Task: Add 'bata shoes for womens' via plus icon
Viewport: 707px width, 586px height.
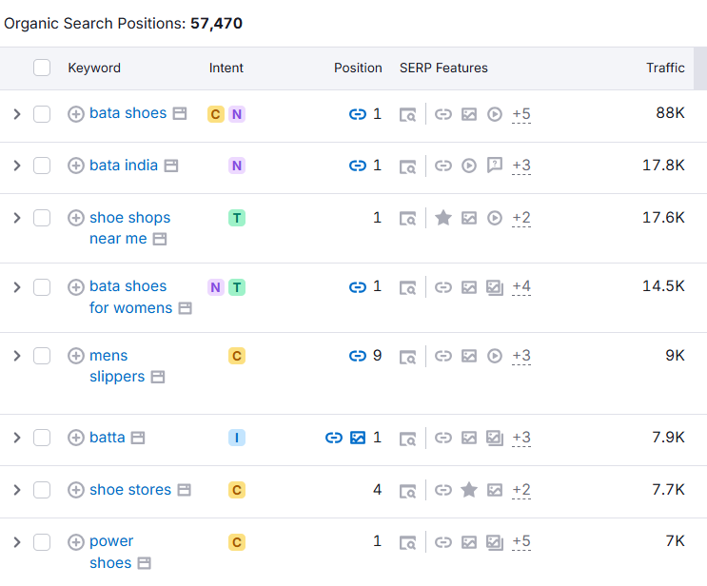Action: pos(76,287)
